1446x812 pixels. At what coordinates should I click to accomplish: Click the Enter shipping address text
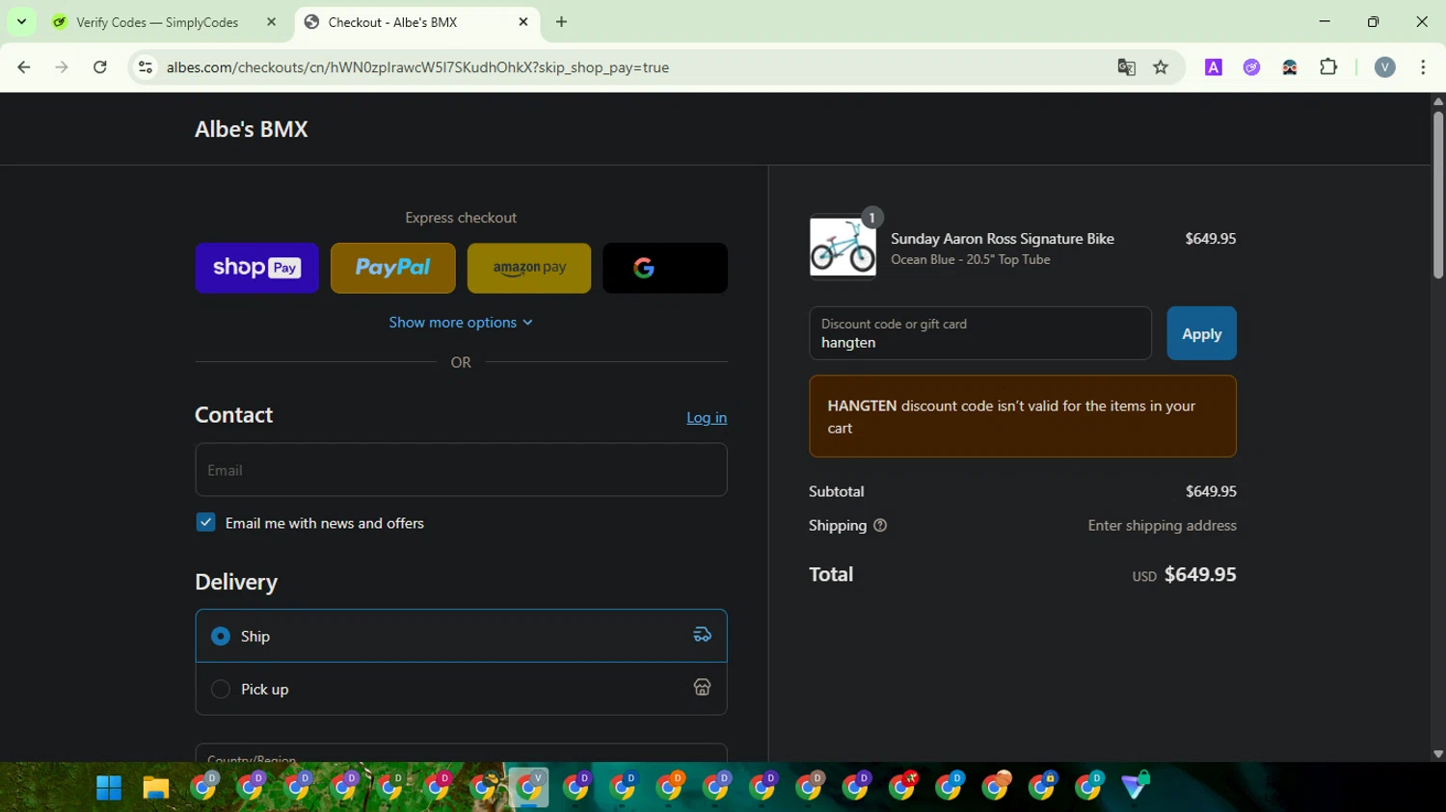click(1162, 525)
